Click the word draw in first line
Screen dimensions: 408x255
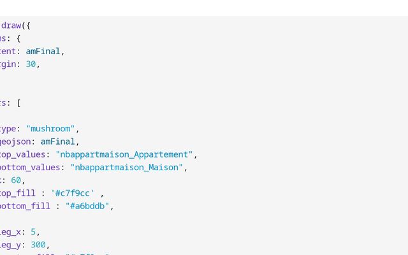11,25
